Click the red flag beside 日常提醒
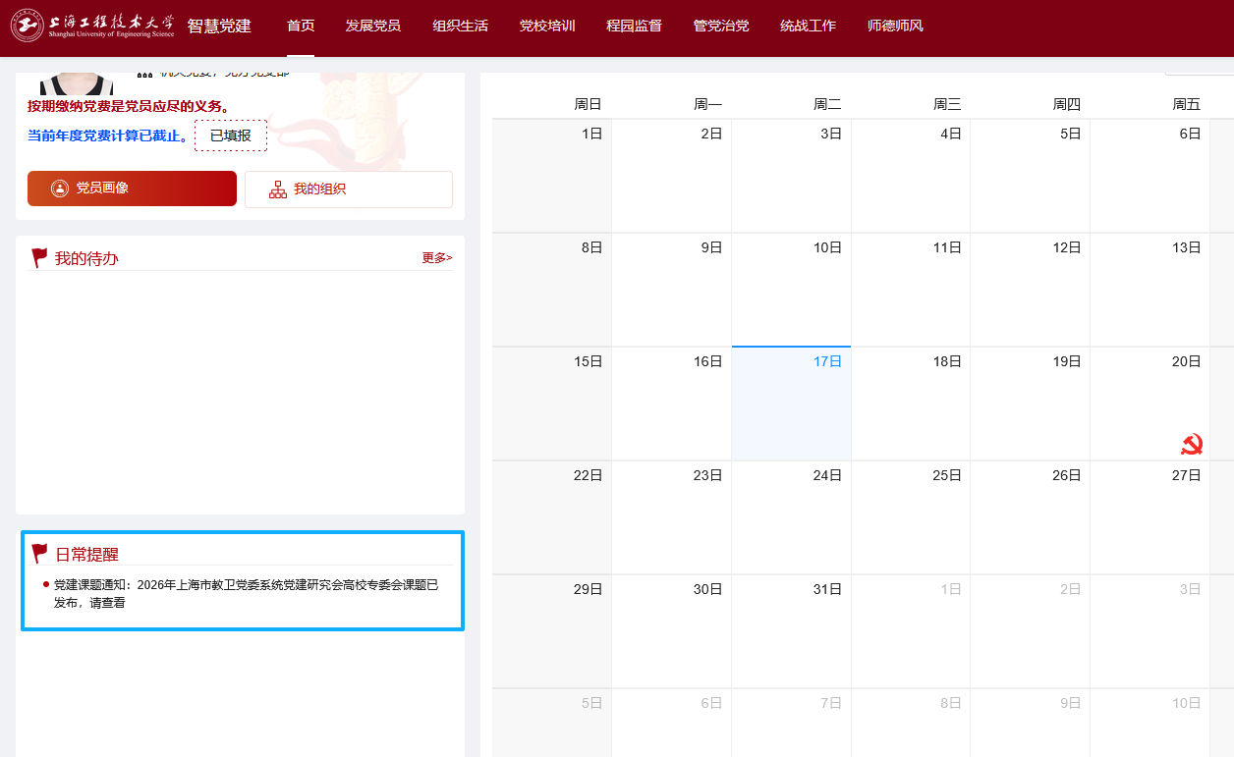The image size is (1234, 757). pos(39,554)
